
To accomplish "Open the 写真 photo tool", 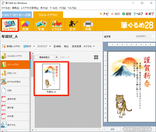I will 41,25.
